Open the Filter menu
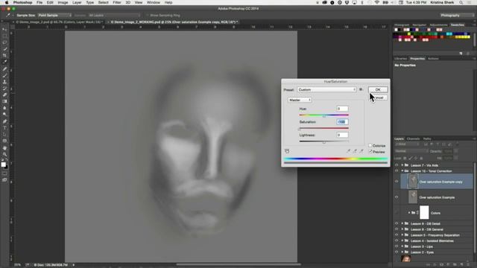Image resolution: width=477 pixels, height=268 pixels. click(117, 2)
